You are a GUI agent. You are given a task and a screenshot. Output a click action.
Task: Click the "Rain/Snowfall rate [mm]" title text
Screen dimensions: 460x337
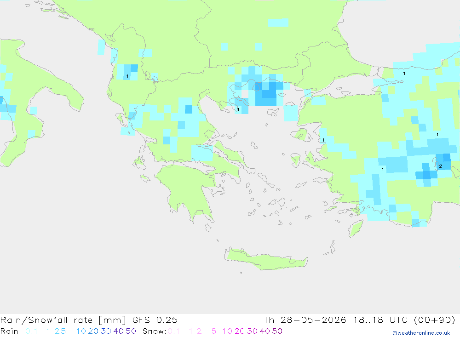(x=63, y=320)
